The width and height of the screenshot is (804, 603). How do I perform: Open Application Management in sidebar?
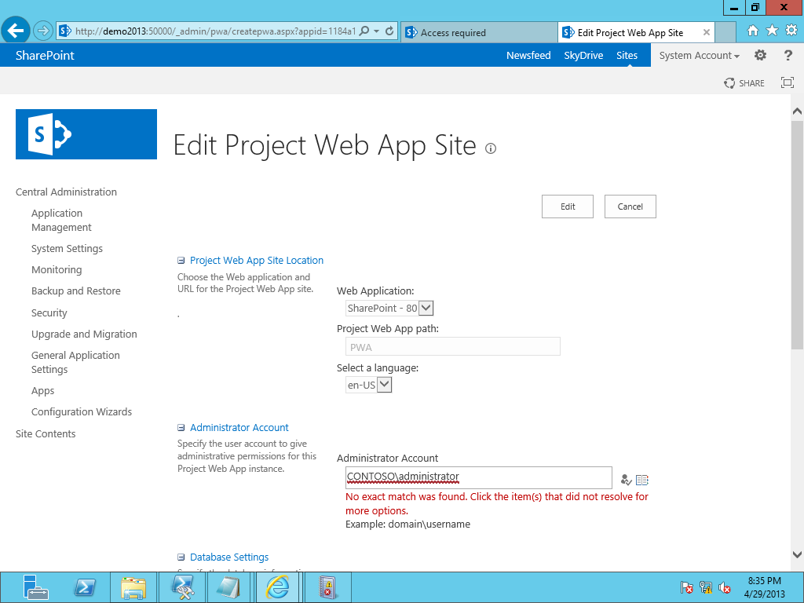[x=61, y=220]
